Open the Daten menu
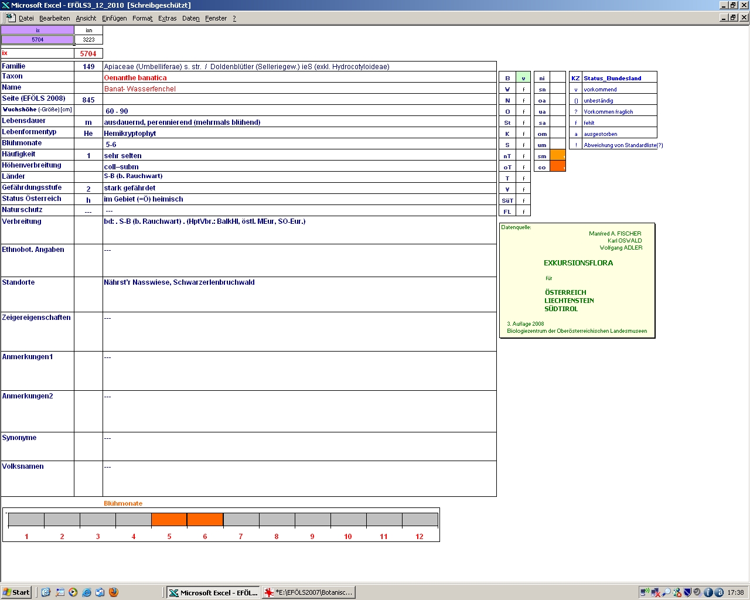750x600 pixels. pos(191,18)
